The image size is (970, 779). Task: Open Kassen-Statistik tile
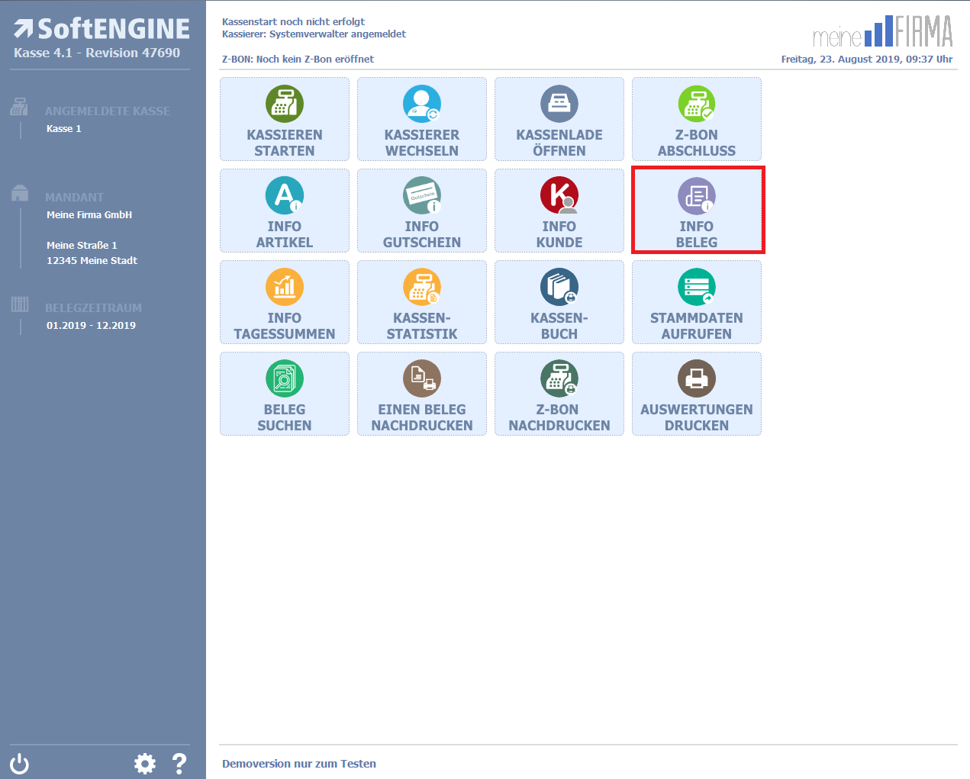421,302
